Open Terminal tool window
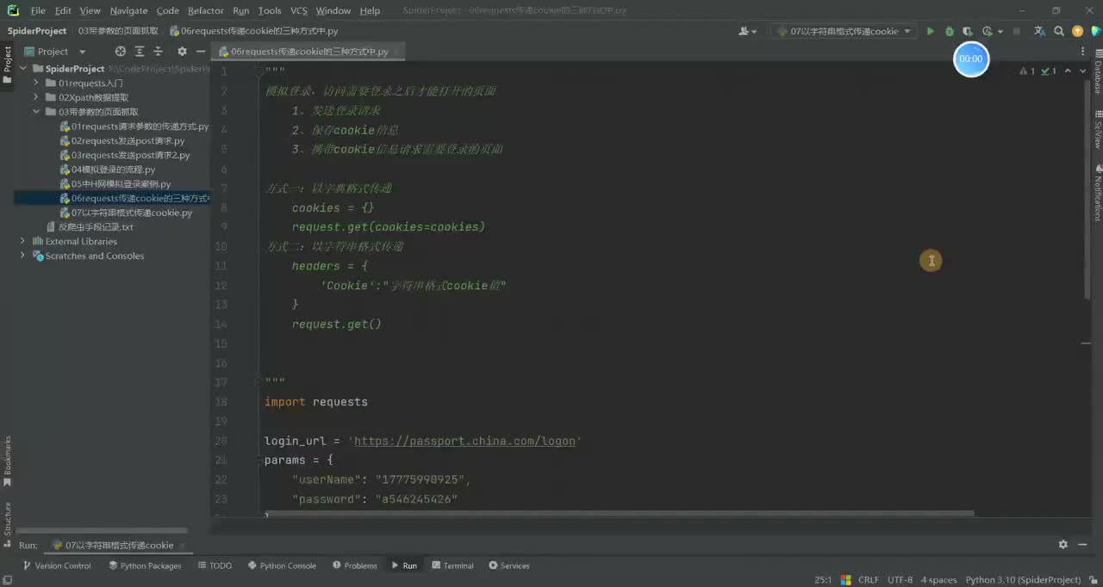This screenshot has width=1103, height=587. 452,565
